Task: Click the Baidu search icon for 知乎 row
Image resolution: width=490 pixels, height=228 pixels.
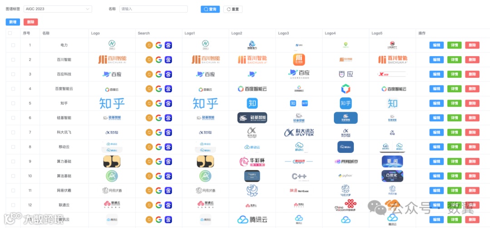Action: point(168,104)
